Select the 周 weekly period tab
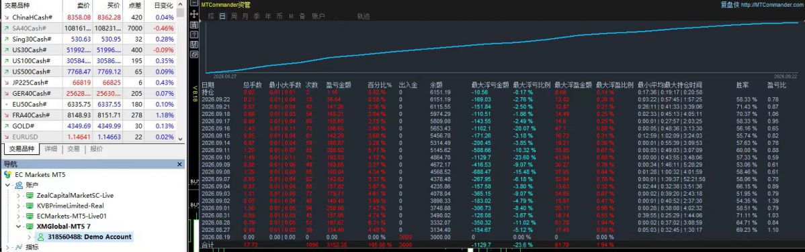 (234, 16)
